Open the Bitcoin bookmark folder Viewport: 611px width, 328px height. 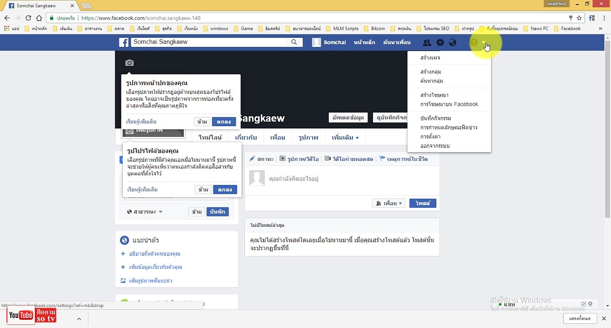[374, 28]
